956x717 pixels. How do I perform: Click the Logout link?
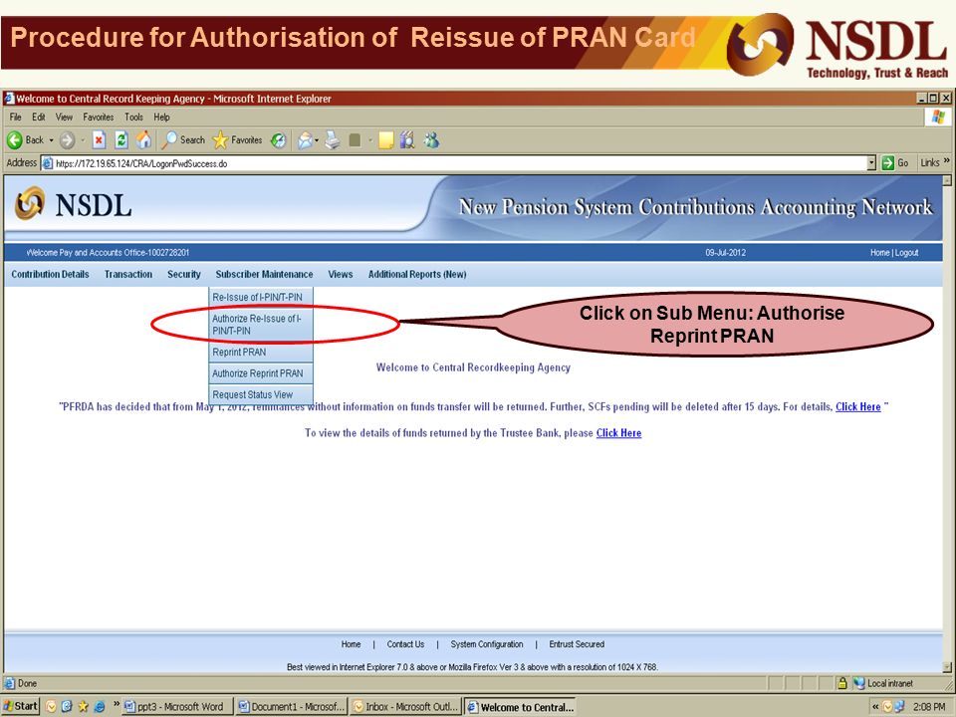(906, 252)
